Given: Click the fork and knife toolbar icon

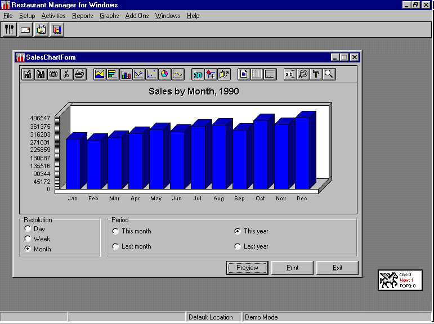Looking at the screenshot, I should point(9,30).
